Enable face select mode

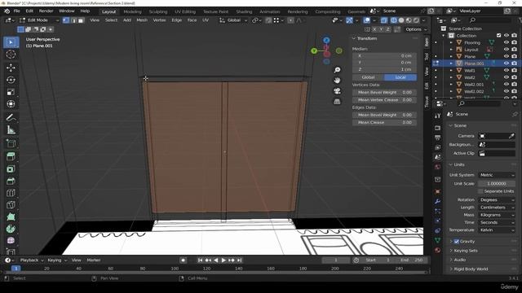81,20
